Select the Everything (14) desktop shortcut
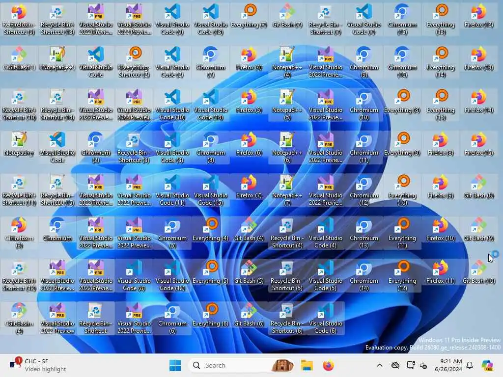The height and width of the screenshot is (377, 503). [441, 62]
